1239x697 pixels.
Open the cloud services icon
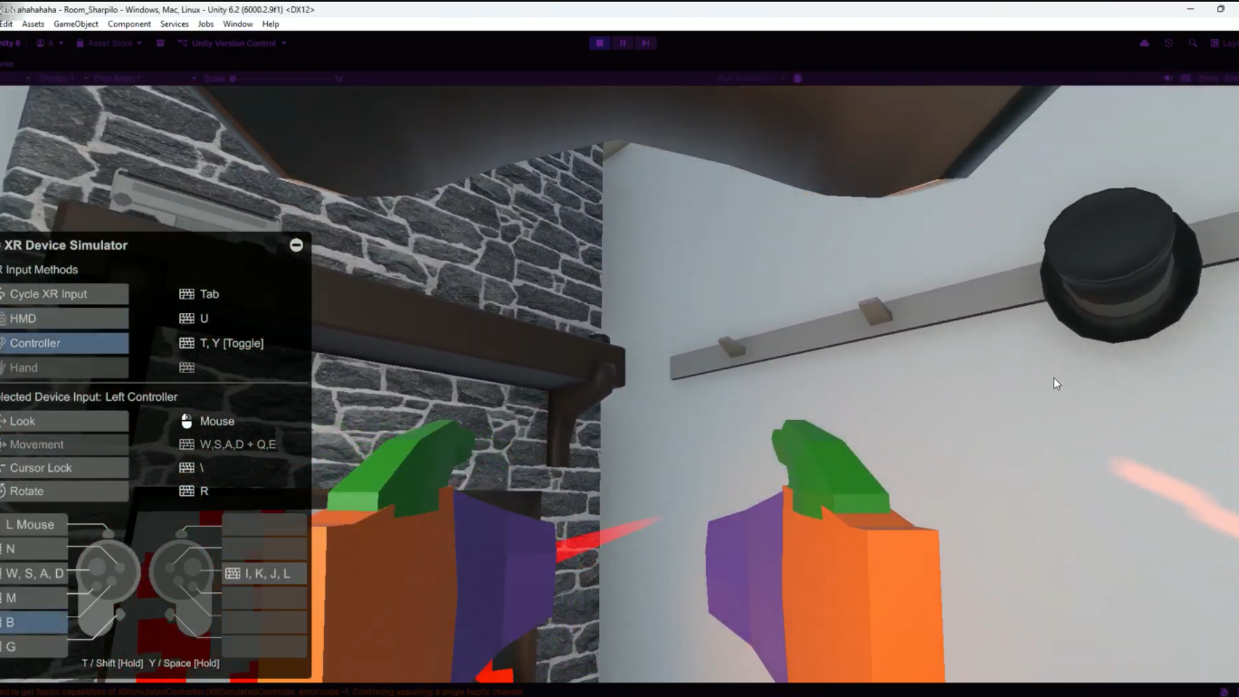click(1144, 43)
